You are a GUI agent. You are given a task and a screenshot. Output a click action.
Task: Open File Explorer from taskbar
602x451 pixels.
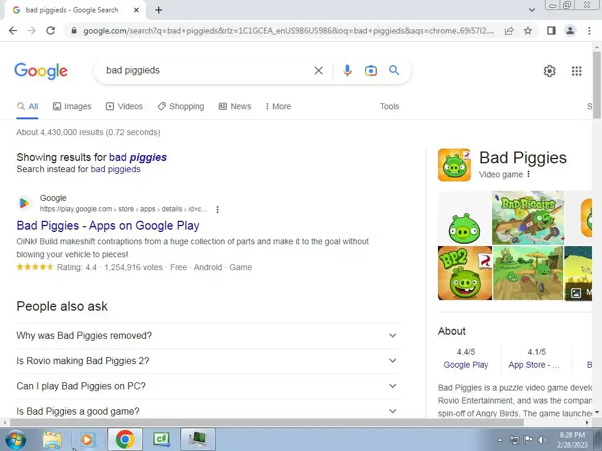[52, 439]
